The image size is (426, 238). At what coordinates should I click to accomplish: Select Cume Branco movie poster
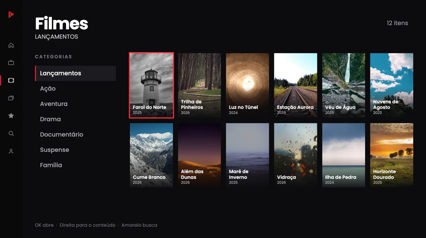tap(151, 155)
